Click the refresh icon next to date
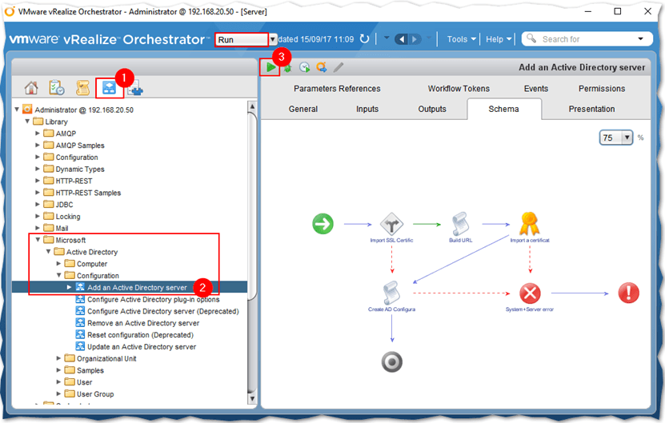The image size is (665, 423). pyautogui.click(x=365, y=39)
